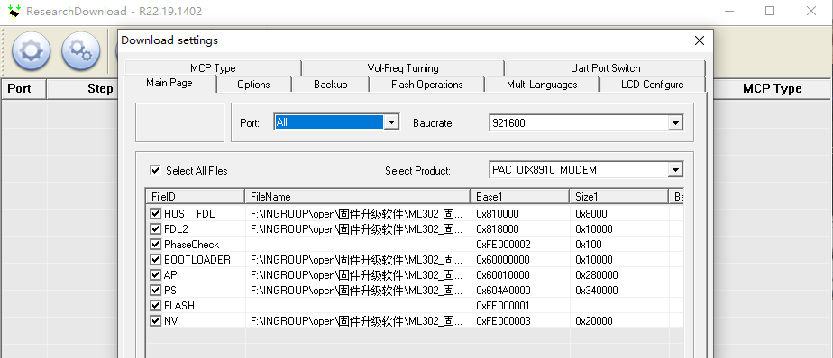The width and height of the screenshot is (833, 358).
Task: Switch to the Uart Port Switch tab
Action: [605, 67]
